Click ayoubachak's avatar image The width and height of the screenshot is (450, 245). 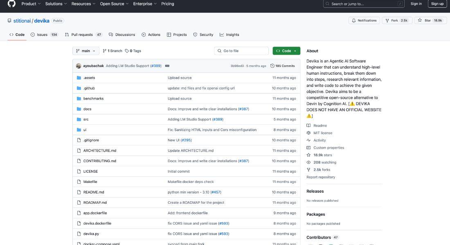click(79, 66)
